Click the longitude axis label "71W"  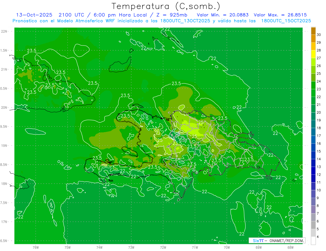pyautogui.click(x=195, y=247)
